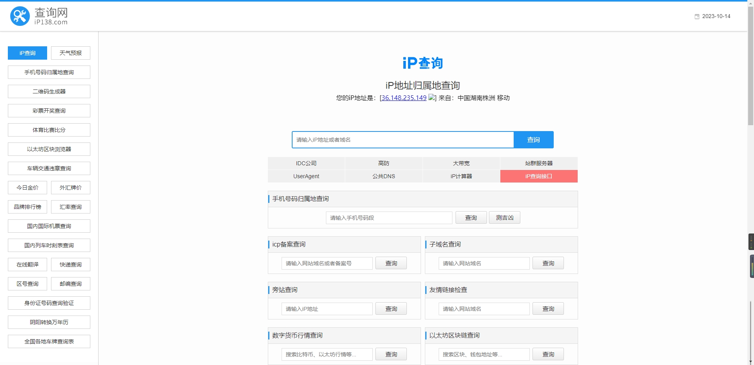The width and height of the screenshot is (754, 365).
Task: Select 快递查询 in the sidebar
Action: 71,265
